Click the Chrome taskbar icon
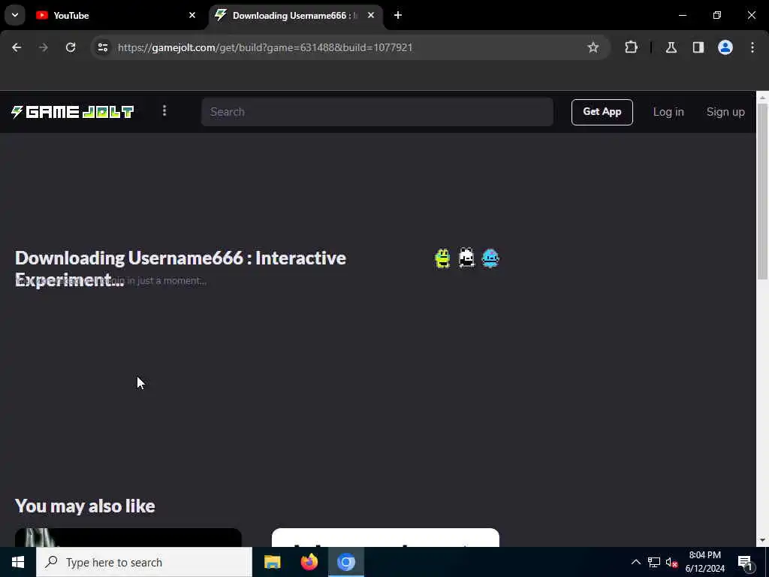Image resolution: width=769 pixels, height=577 pixels. coord(345,562)
